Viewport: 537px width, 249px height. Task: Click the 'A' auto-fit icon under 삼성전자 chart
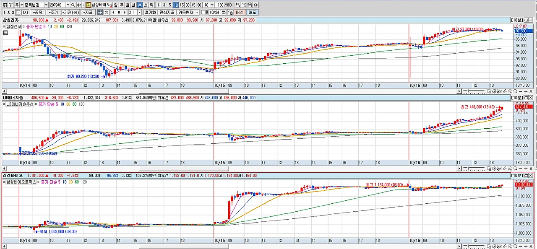pos(531,91)
